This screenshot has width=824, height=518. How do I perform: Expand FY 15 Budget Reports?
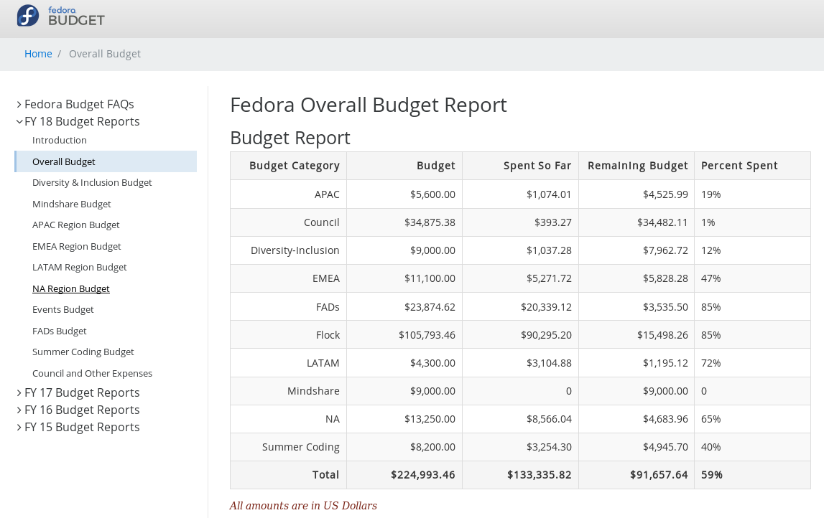pyautogui.click(x=82, y=427)
